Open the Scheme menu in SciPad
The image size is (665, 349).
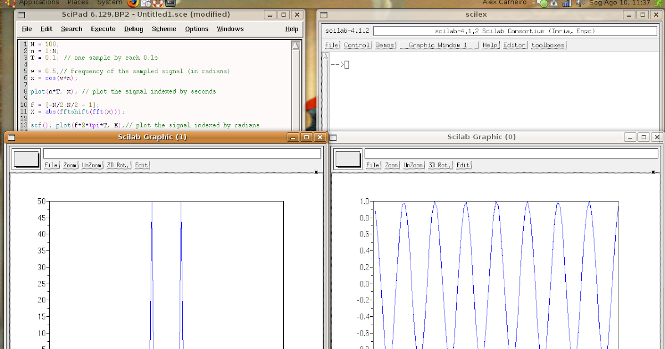point(163,29)
